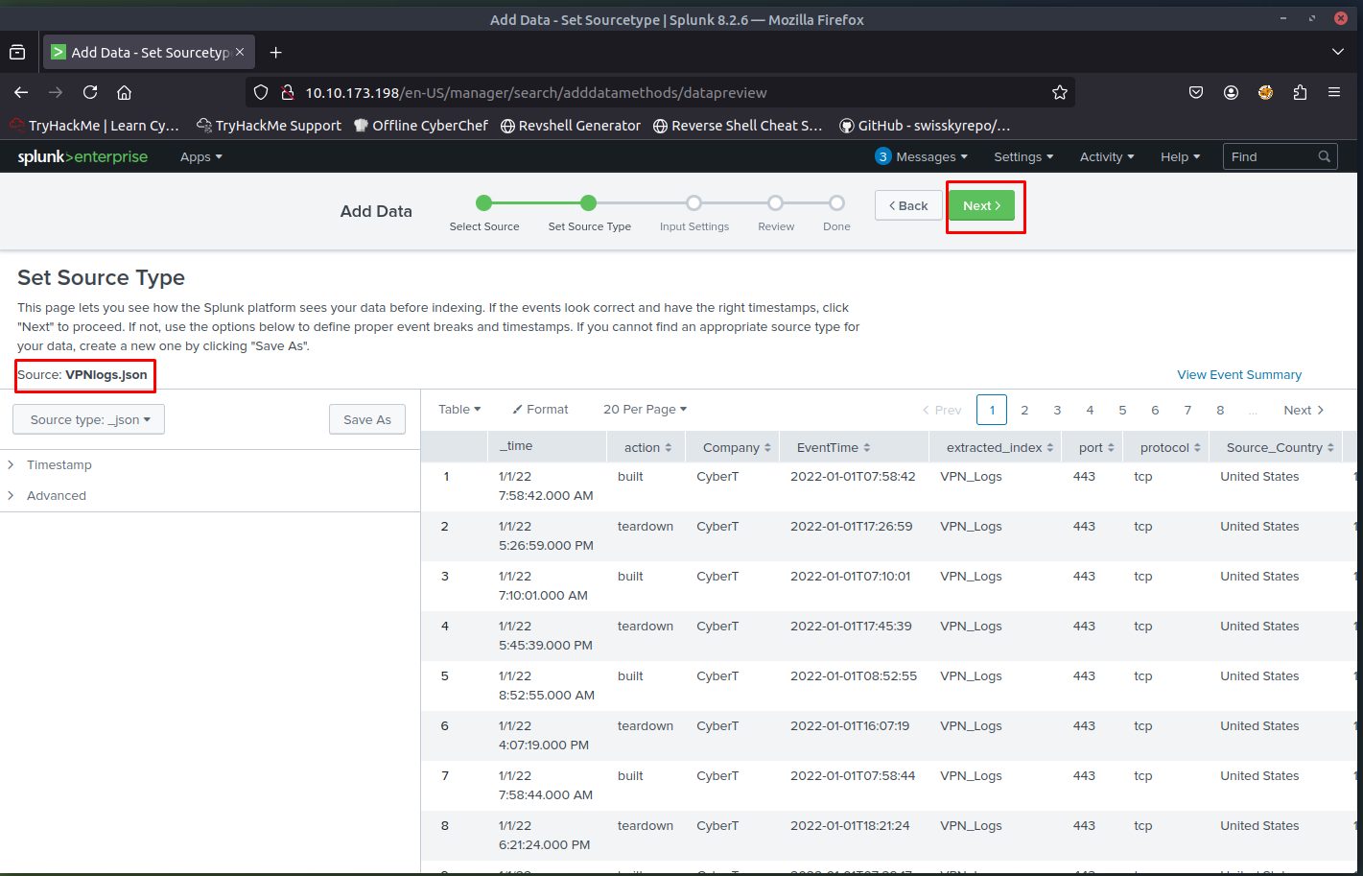The height and width of the screenshot is (876, 1363).
Task: Open the extensions puzzle icon
Action: point(1300,92)
